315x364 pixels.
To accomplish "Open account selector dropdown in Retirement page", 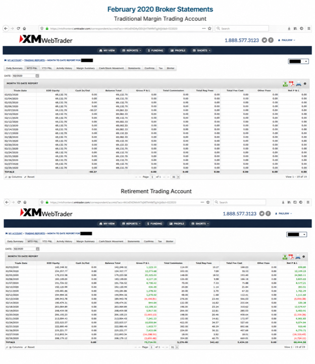I will click(x=297, y=235).
